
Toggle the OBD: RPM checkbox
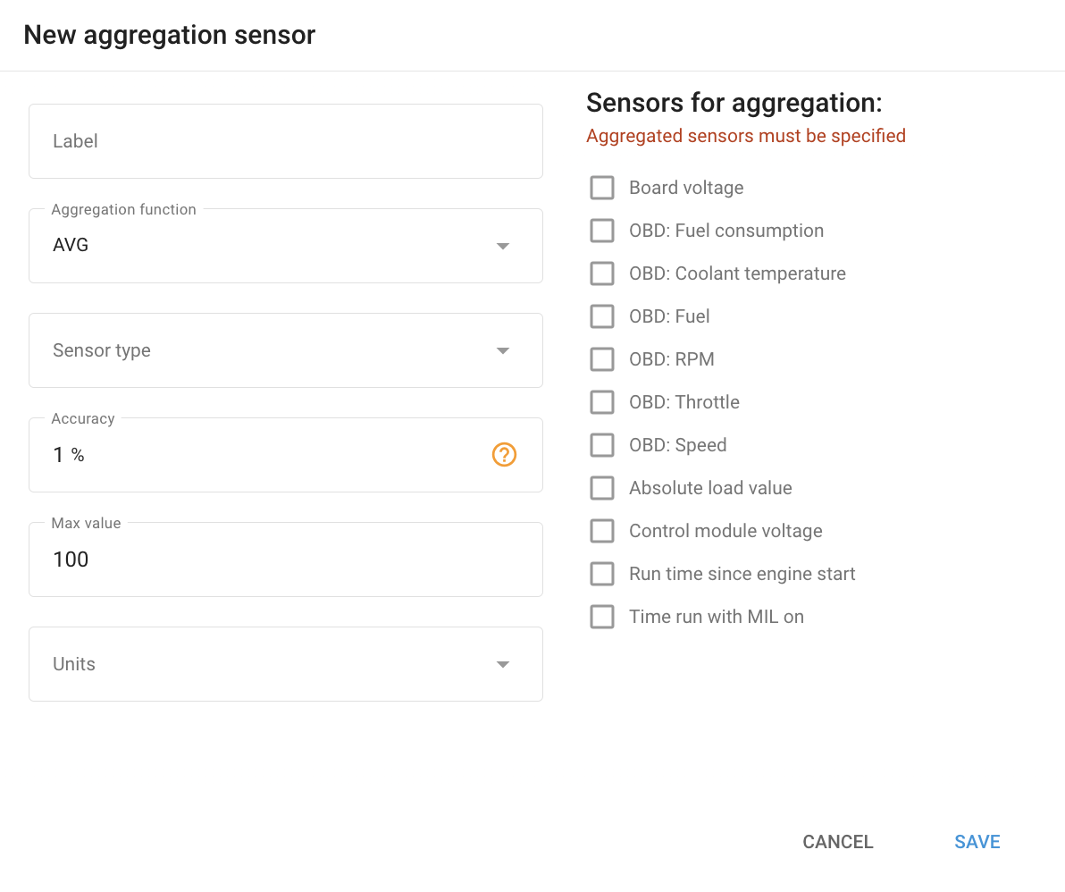602,359
